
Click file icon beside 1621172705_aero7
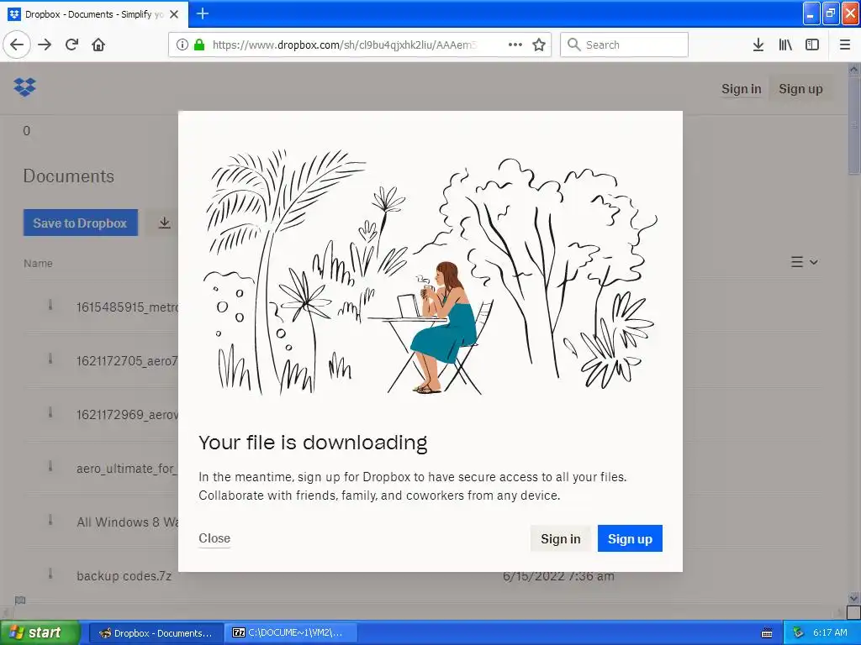[50, 359]
